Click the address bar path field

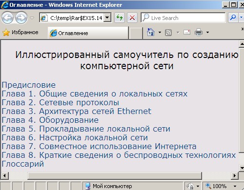point(72,18)
